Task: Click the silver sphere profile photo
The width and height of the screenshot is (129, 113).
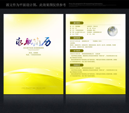Action: click(113, 31)
